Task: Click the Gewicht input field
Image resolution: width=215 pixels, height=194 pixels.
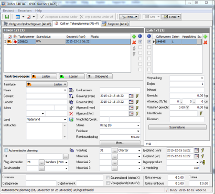Action: coord(187,95)
